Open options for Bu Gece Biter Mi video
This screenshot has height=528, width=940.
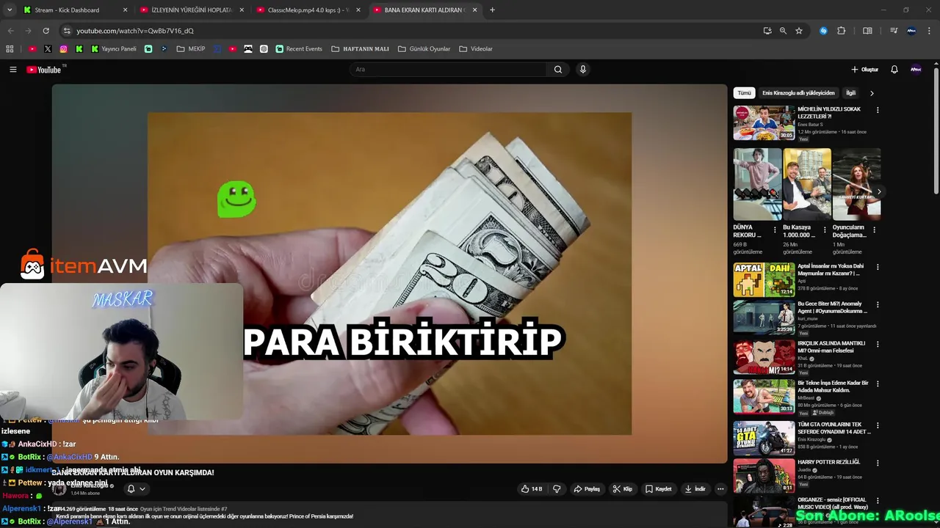pos(878,304)
